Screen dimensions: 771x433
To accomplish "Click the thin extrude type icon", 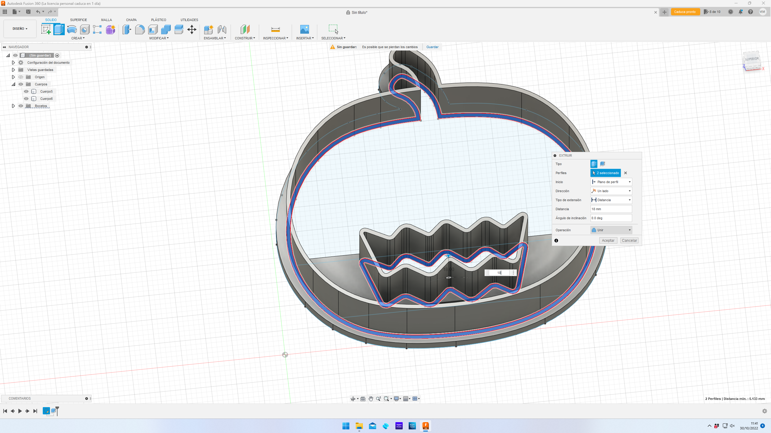I will coord(602,164).
